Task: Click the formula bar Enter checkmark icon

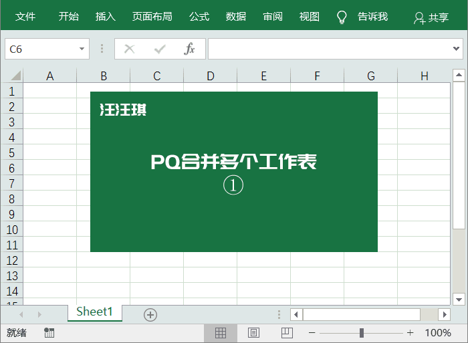Action: [x=160, y=49]
